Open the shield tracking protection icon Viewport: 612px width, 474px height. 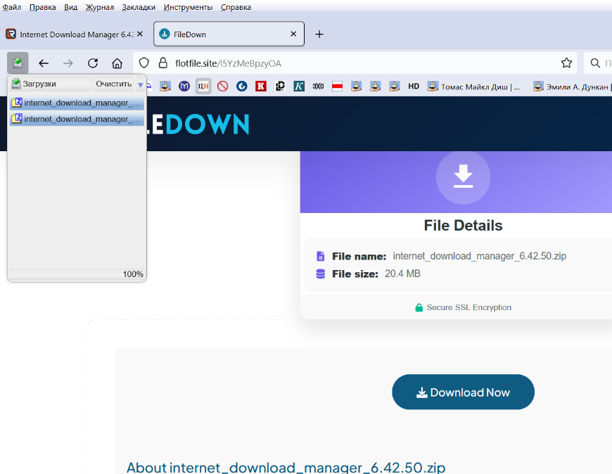144,63
